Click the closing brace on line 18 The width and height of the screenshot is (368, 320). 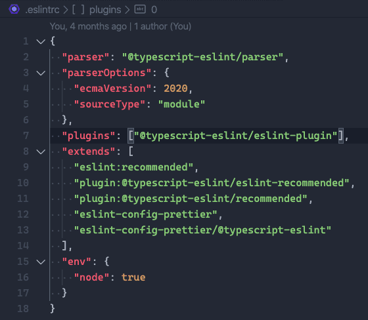53,308
